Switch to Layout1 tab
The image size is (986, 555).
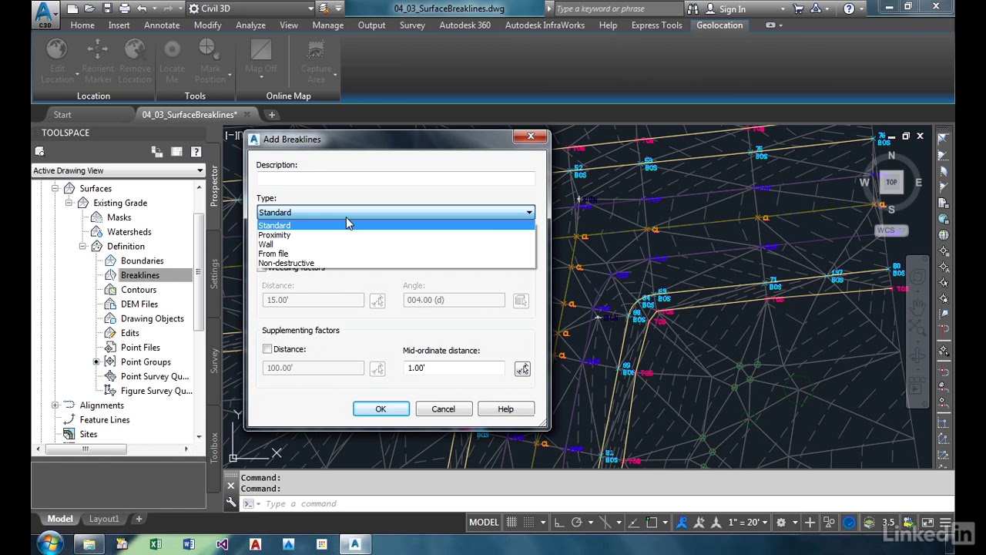click(104, 519)
